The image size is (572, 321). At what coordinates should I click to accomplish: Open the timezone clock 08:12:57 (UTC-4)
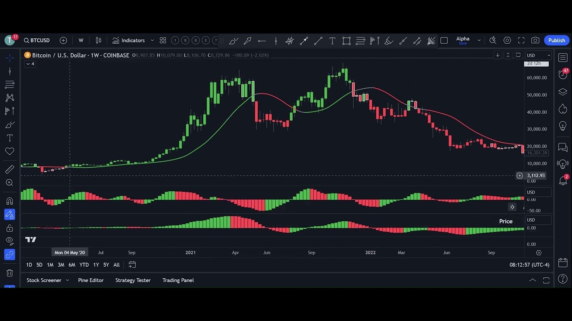pos(530,265)
